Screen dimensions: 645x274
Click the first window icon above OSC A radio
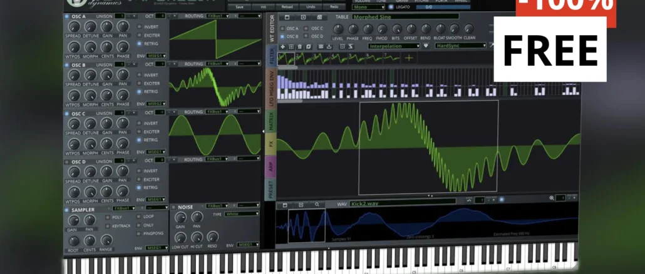[x=287, y=18]
